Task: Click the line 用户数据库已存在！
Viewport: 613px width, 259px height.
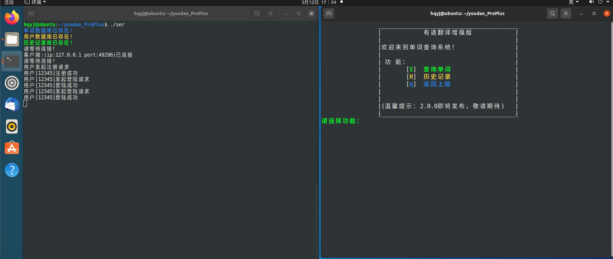Action: click(48, 36)
